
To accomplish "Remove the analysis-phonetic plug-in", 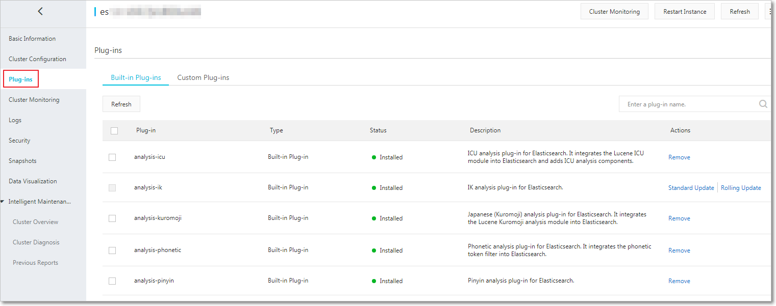I will click(x=679, y=251).
